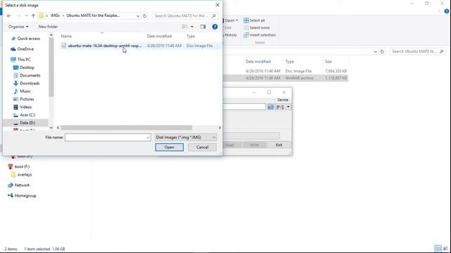This screenshot has width=451, height=253.
Task: Refresh the Explorer window address bar
Action: pyautogui.click(x=382, y=51)
